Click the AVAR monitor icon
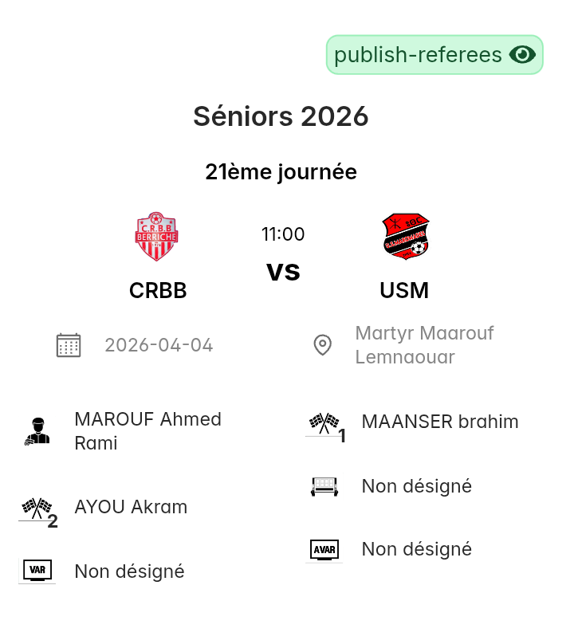Image resolution: width=574 pixels, height=644 pixels. coord(324,549)
